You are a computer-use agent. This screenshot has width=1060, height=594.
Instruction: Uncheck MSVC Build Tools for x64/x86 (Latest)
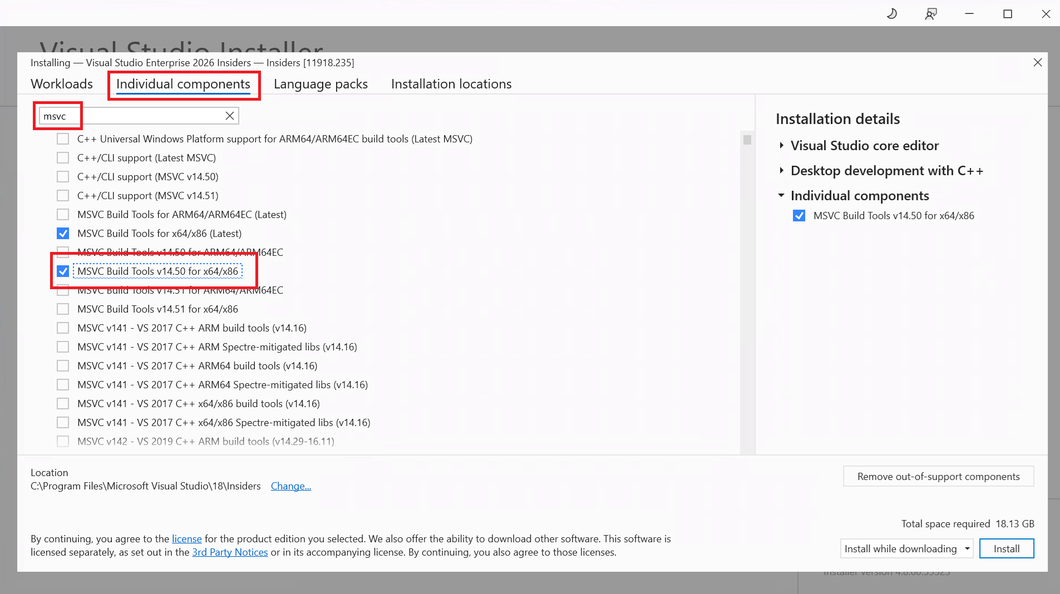tap(63, 234)
